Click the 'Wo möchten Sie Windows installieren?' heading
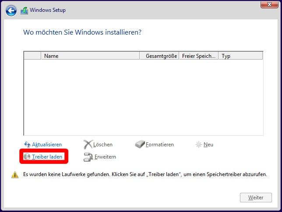This screenshot has width=282, height=212. [x=82, y=32]
